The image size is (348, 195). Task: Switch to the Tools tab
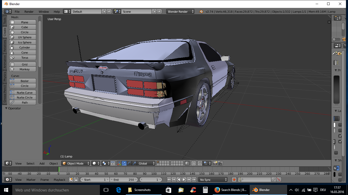point(5,21)
